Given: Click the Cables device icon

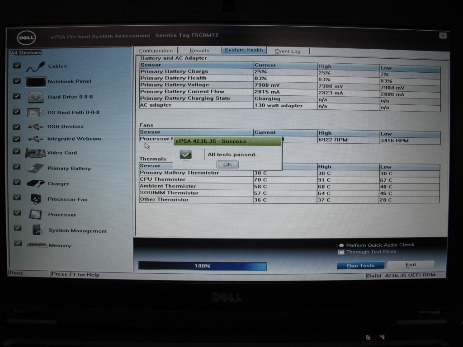Looking at the screenshot, I should [x=36, y=66].
